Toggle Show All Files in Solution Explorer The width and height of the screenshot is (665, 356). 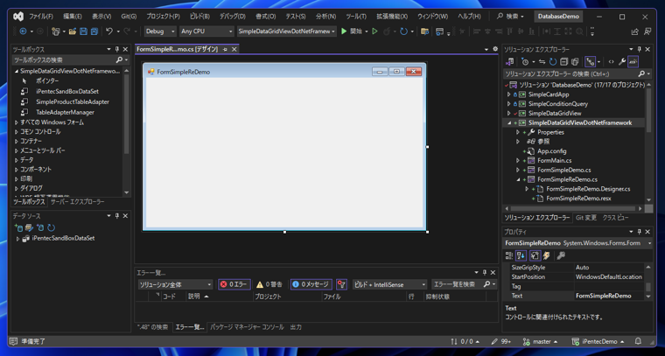(x=575, y=62)
